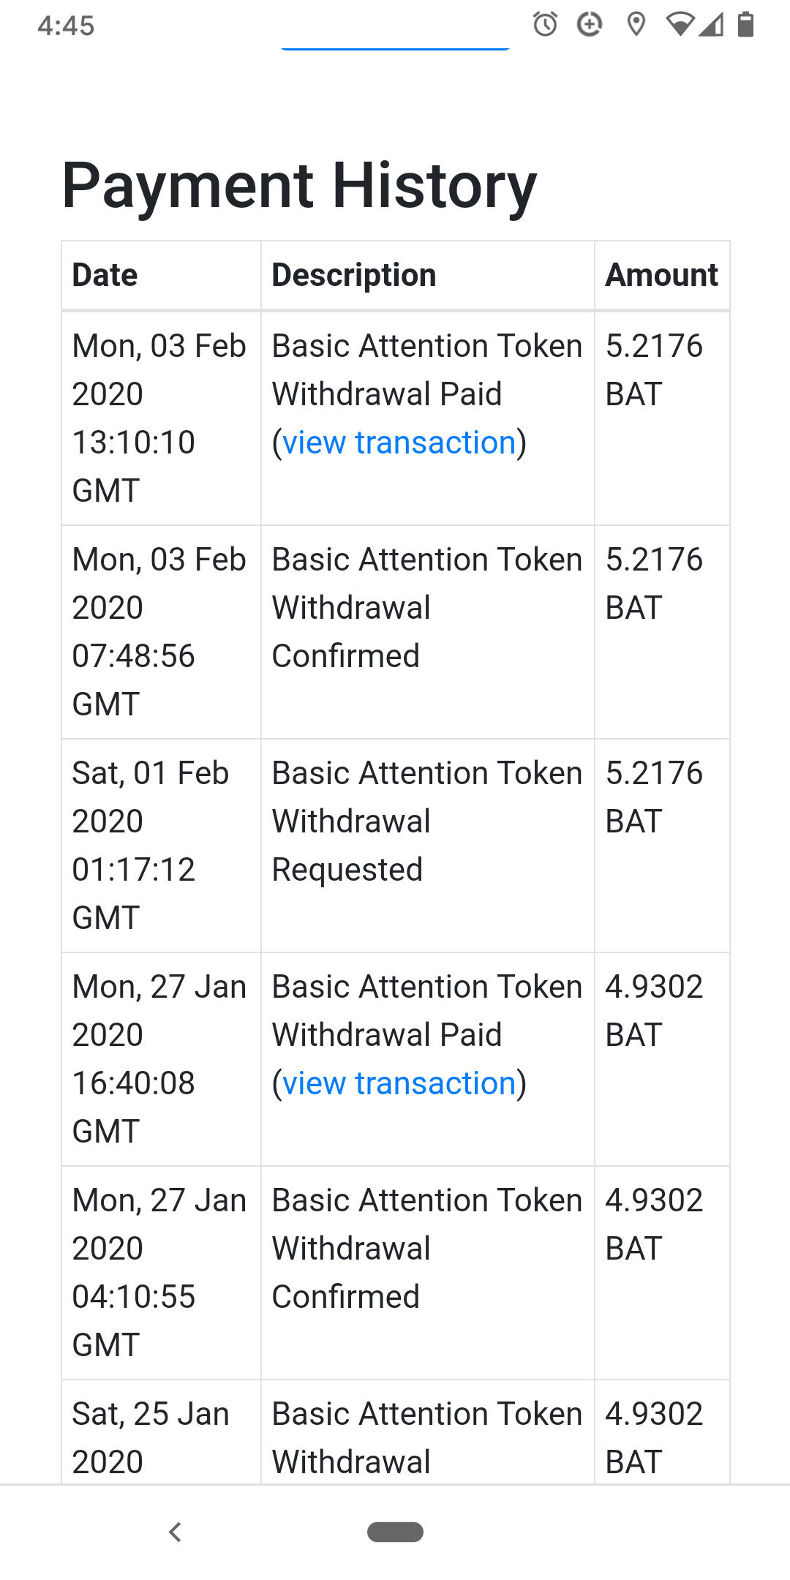
Task: Tap the cellular signal status icon
Action: [x=711, y=25]
